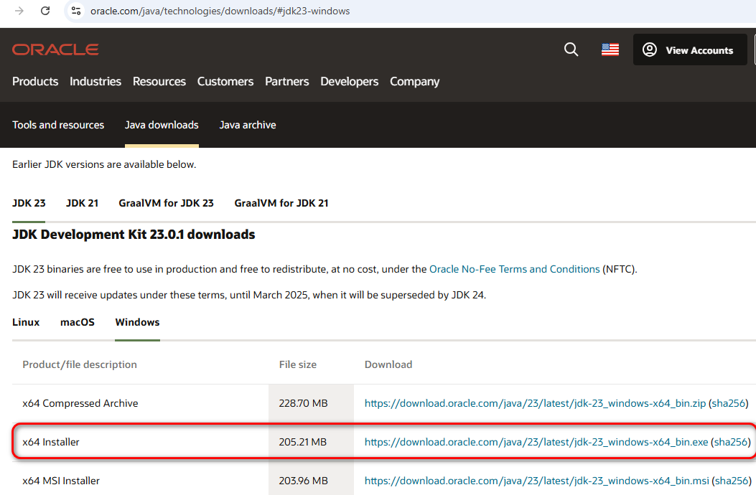Download the windows-x64_bin.exe installer link
756x495 pixels.
tap(536, 442)
